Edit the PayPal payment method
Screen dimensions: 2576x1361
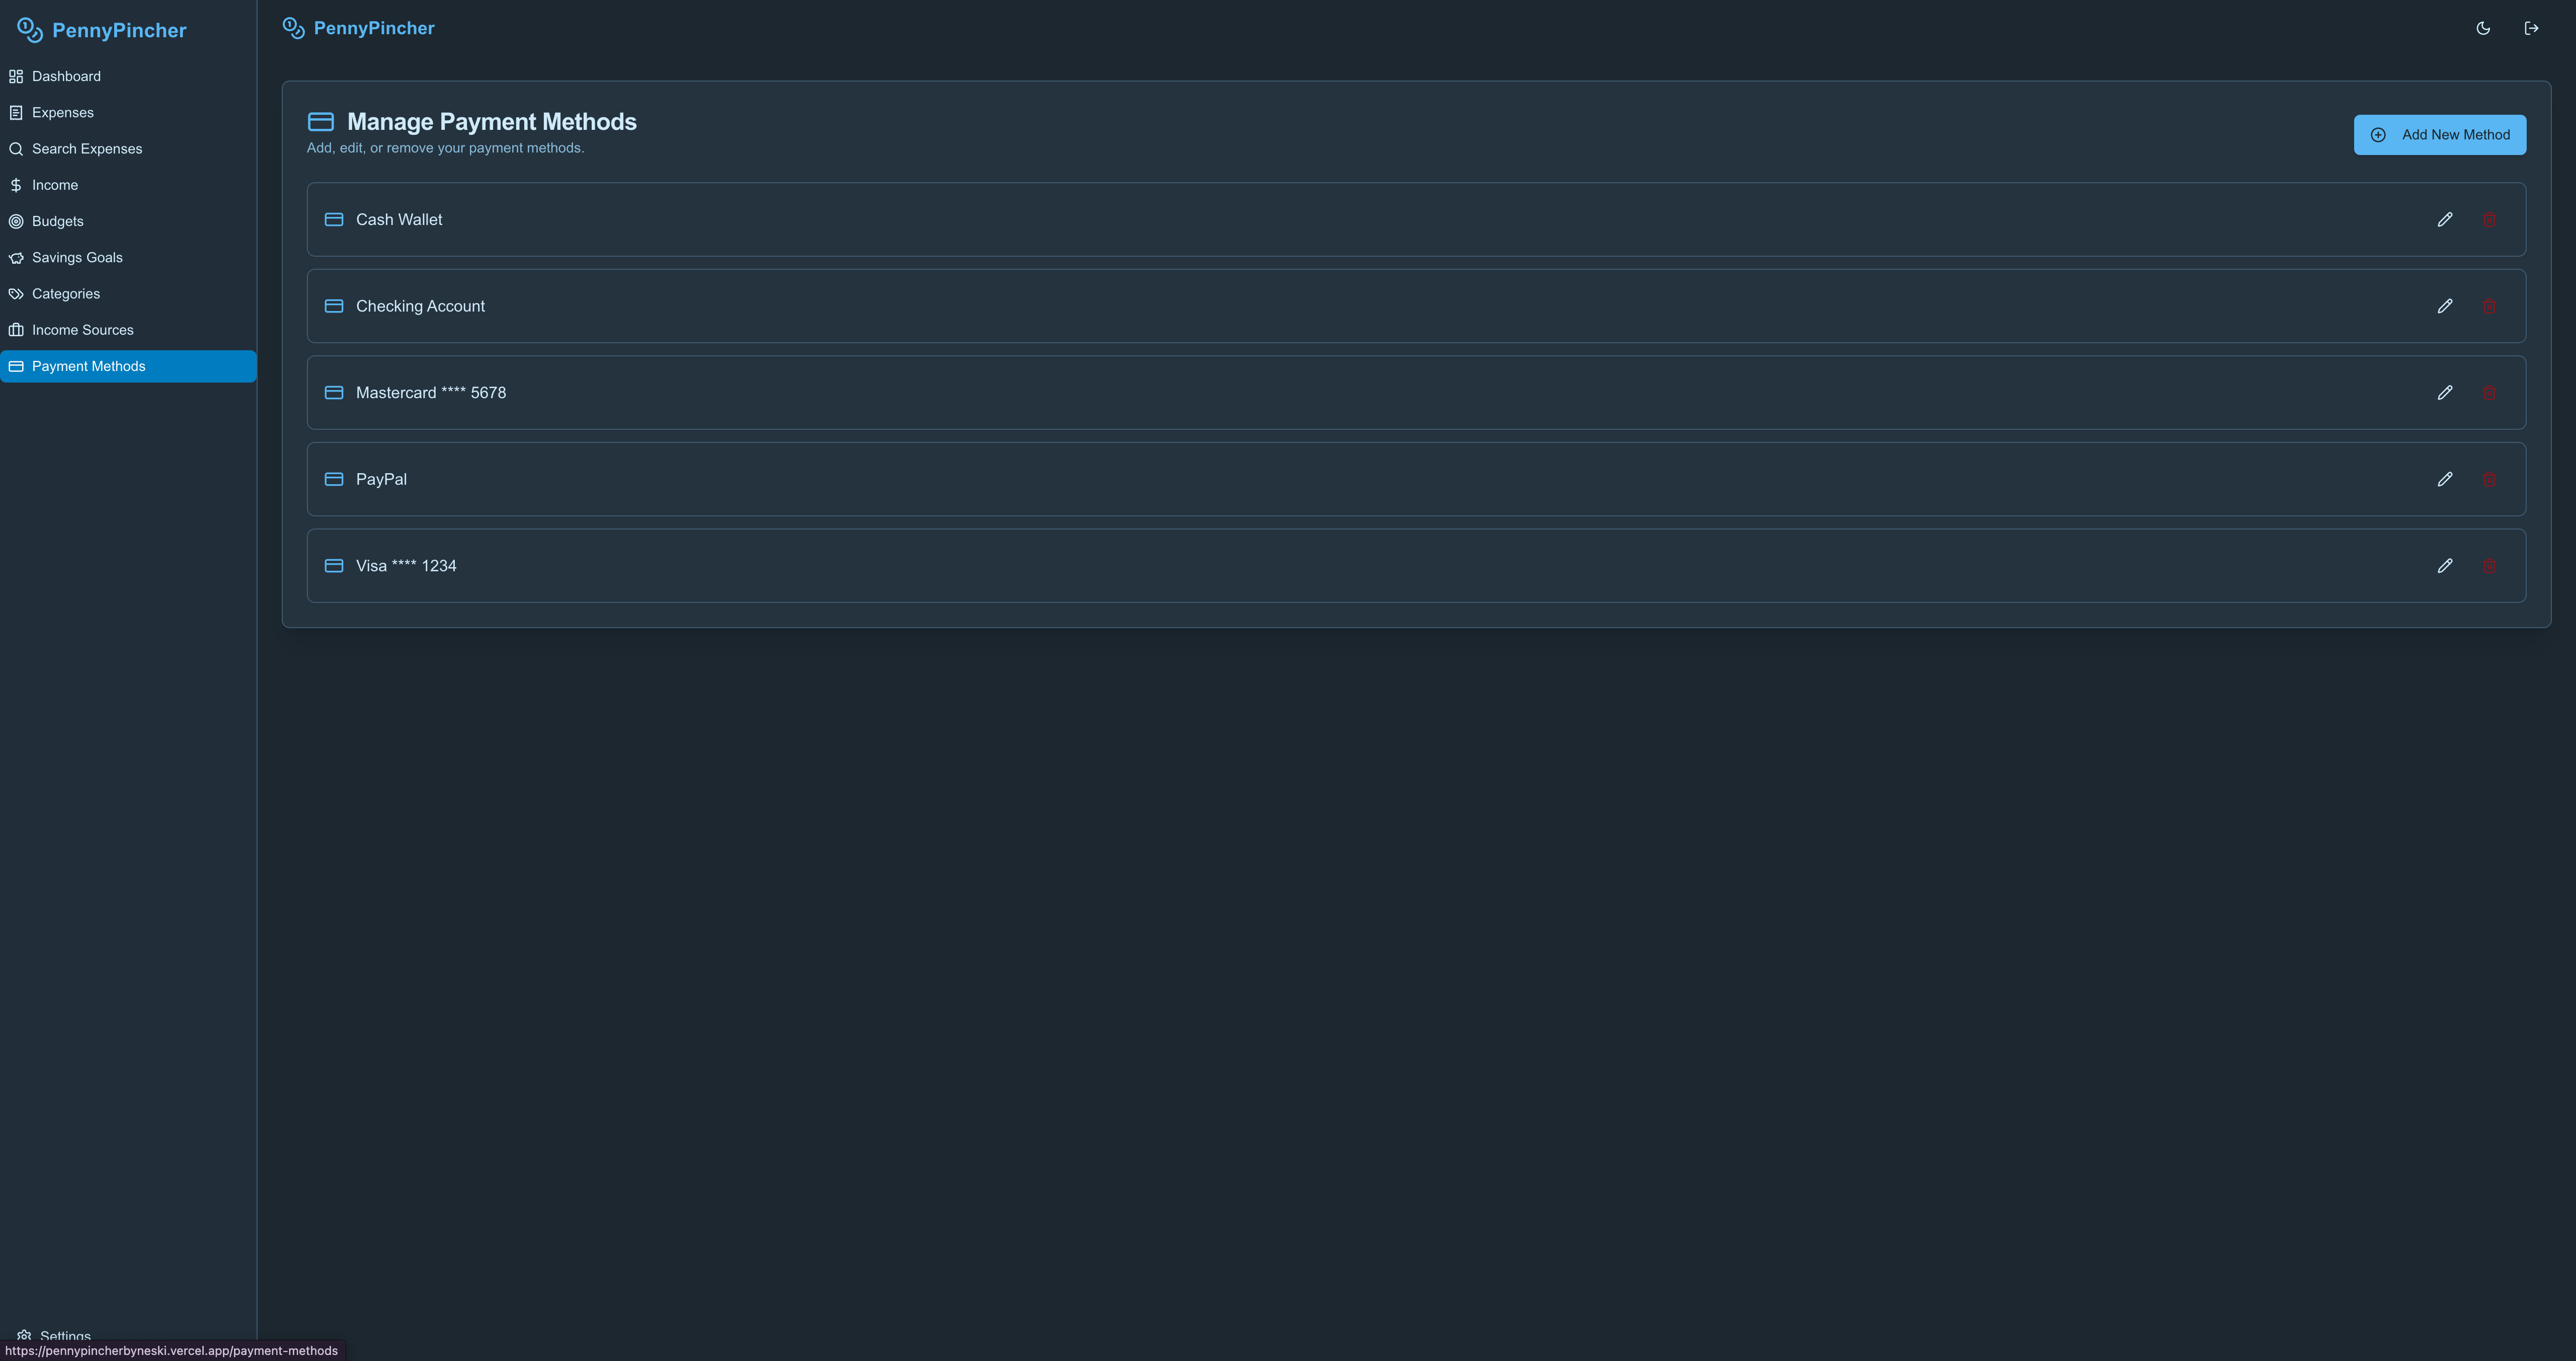pyautogui.click(x=2445, y=479)
